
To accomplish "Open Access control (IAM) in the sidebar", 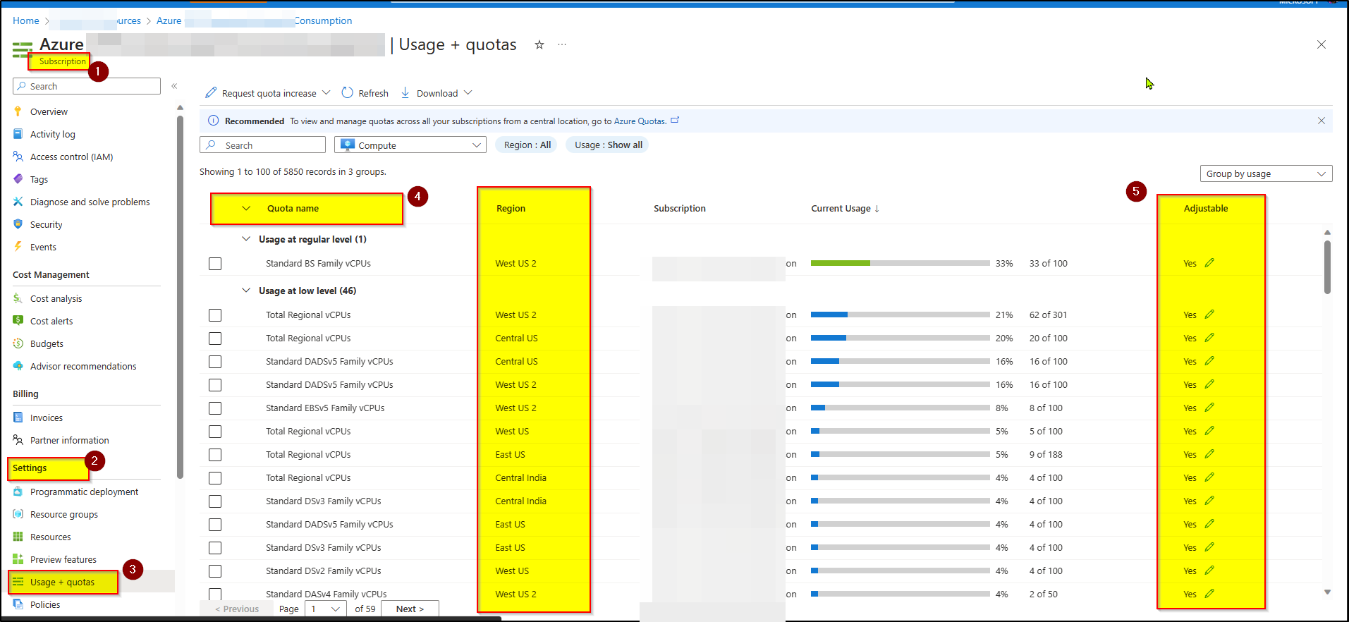I will click(71, 157).
